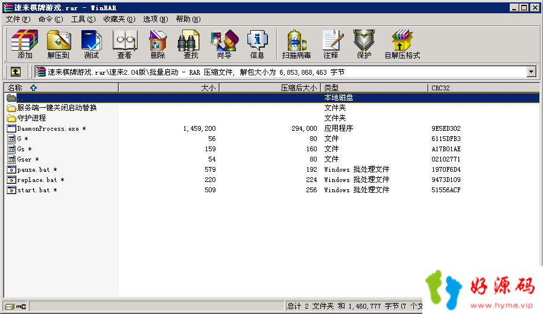The height and width of the screenshot is (314, 543).
Task: Select DaemonProcess.exe file
Action: (46, 128)
